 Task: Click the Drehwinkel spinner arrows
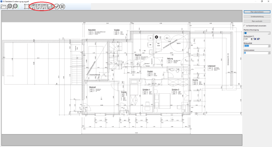pos(251,39)
